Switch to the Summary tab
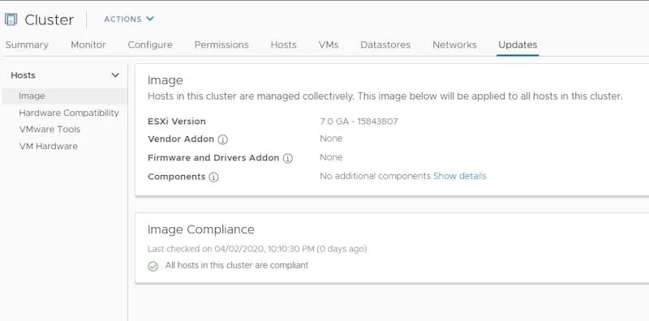649x321 pixels. coord(27,45)
